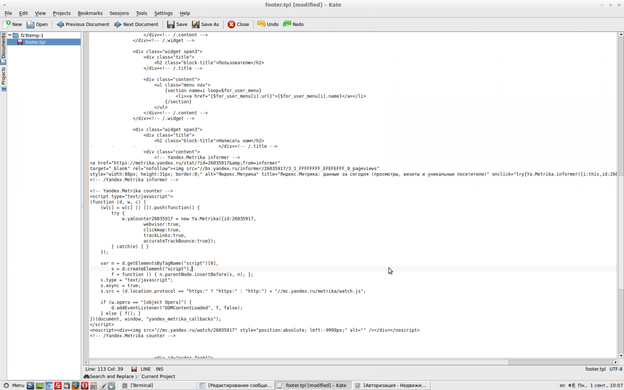The height and width of the screenshot is (390, 624).
Task: Open the File menu
Action: tap(8, 13)
